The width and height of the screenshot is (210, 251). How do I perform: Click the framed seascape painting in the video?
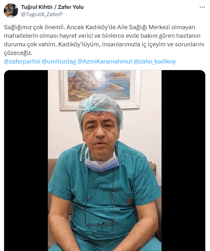click(x=99, y=89)
